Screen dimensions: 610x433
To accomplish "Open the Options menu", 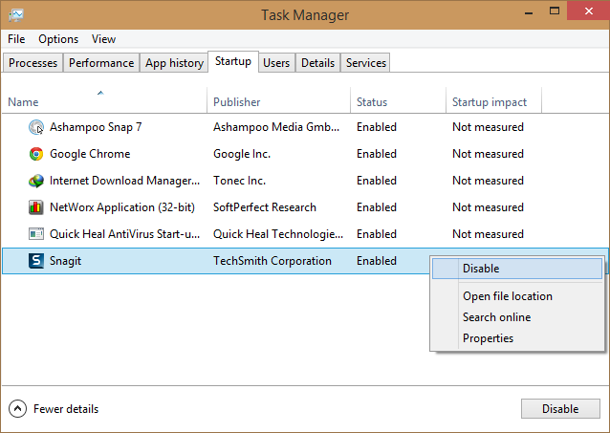I will tap(58, 39).
